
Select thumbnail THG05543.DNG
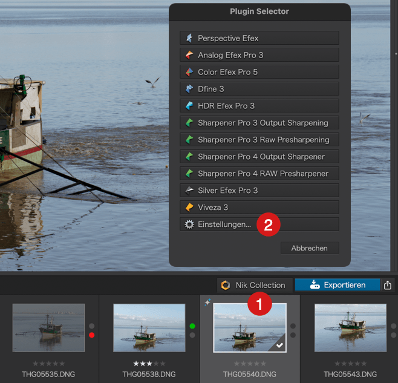click(x=351, y=327)
